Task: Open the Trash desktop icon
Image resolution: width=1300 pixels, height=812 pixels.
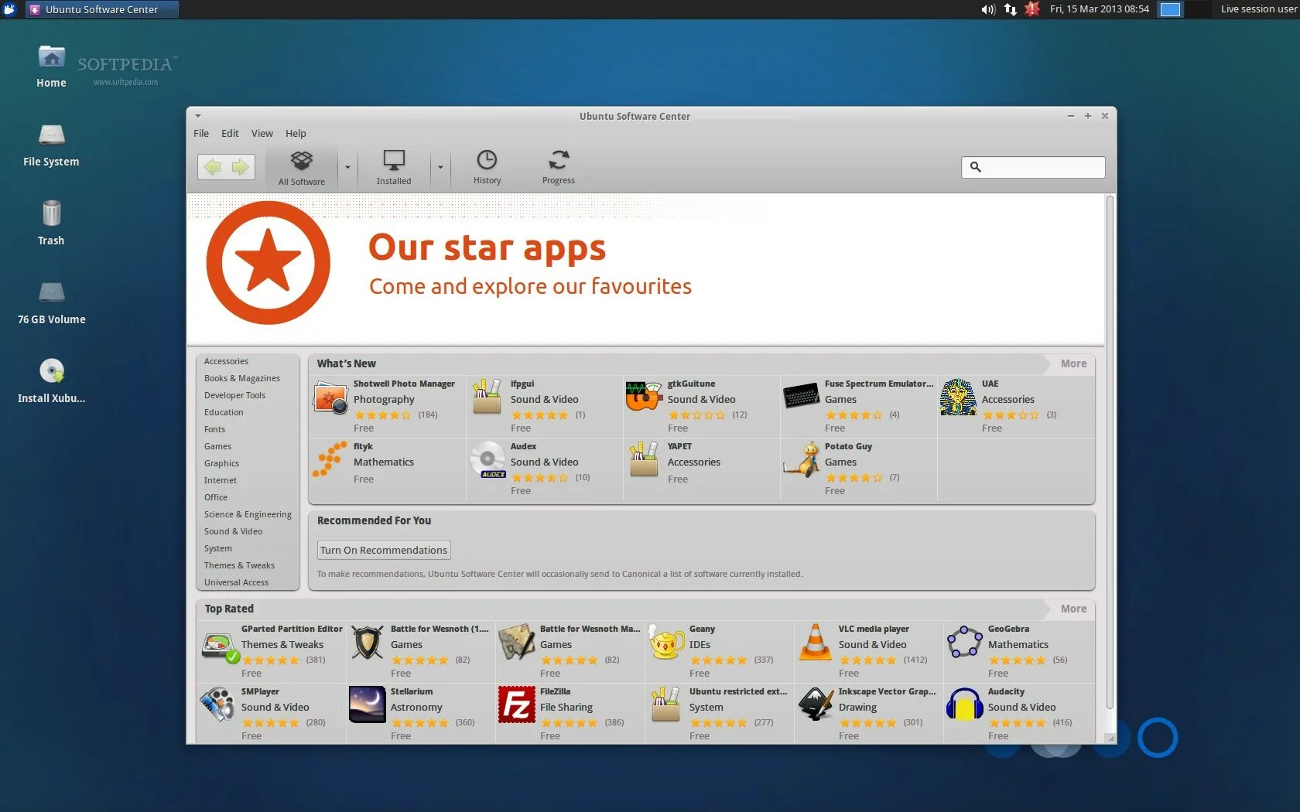Action: pos(51,214)
